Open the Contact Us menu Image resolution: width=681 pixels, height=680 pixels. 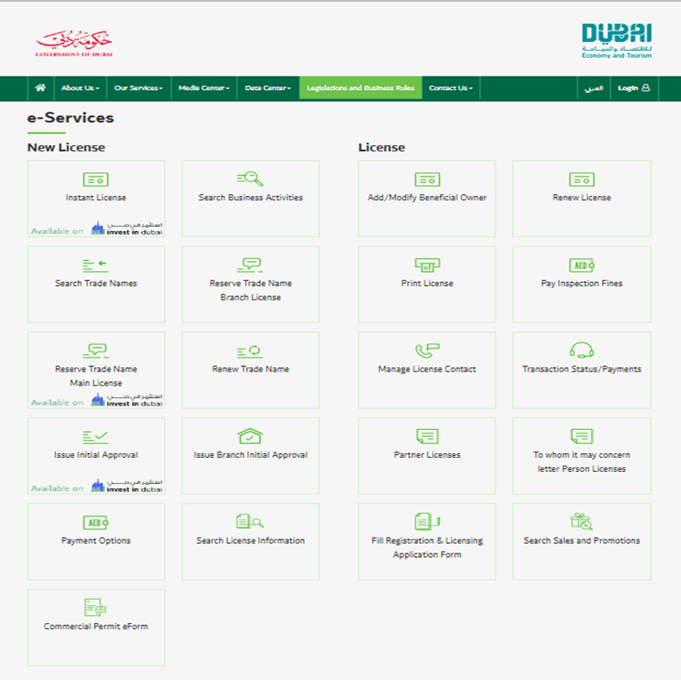click(x=451, y=88)
